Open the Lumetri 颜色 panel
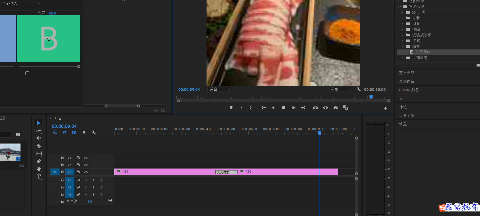480x216 pixels. 409,90
